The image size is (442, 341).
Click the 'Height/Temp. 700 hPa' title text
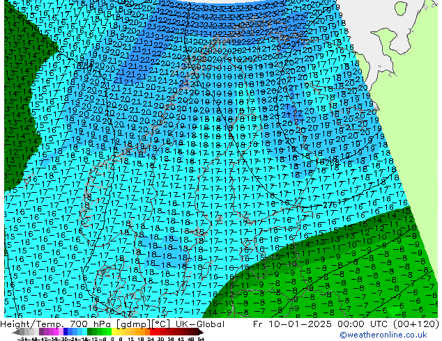click(56, 324)
